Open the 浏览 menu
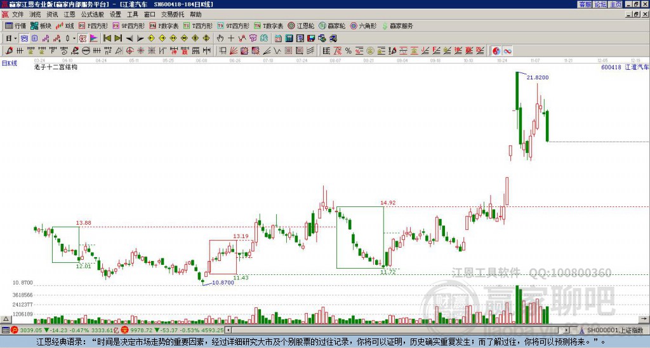 coord(36,15)
